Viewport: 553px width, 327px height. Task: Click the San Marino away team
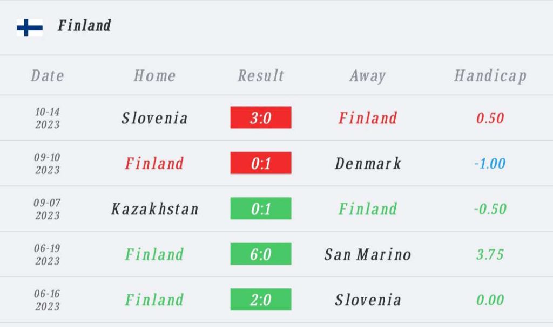(x=368, y=254)
